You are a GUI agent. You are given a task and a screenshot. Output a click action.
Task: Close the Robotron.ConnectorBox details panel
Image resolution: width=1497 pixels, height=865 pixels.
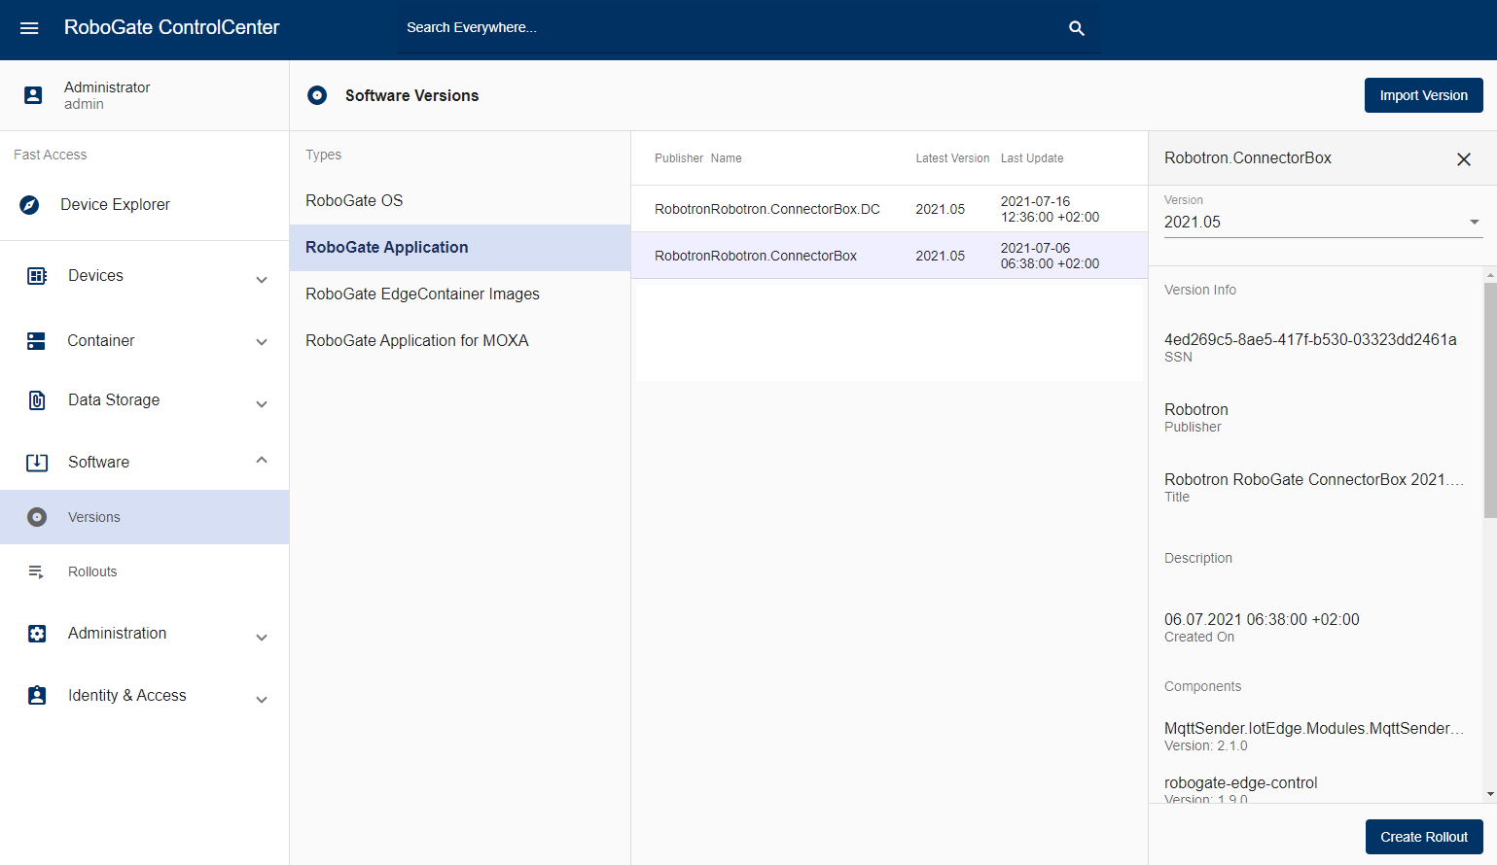(x=1464, y=159)
